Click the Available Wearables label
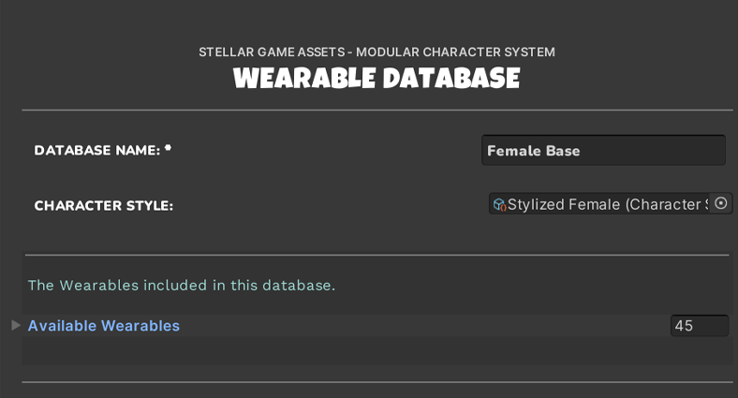The height and width of the screenshot is (398, 738). pos(103,326)
